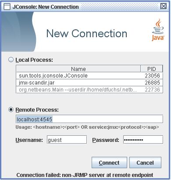Click the localhost:4545 remote address field

pos(89,119)
